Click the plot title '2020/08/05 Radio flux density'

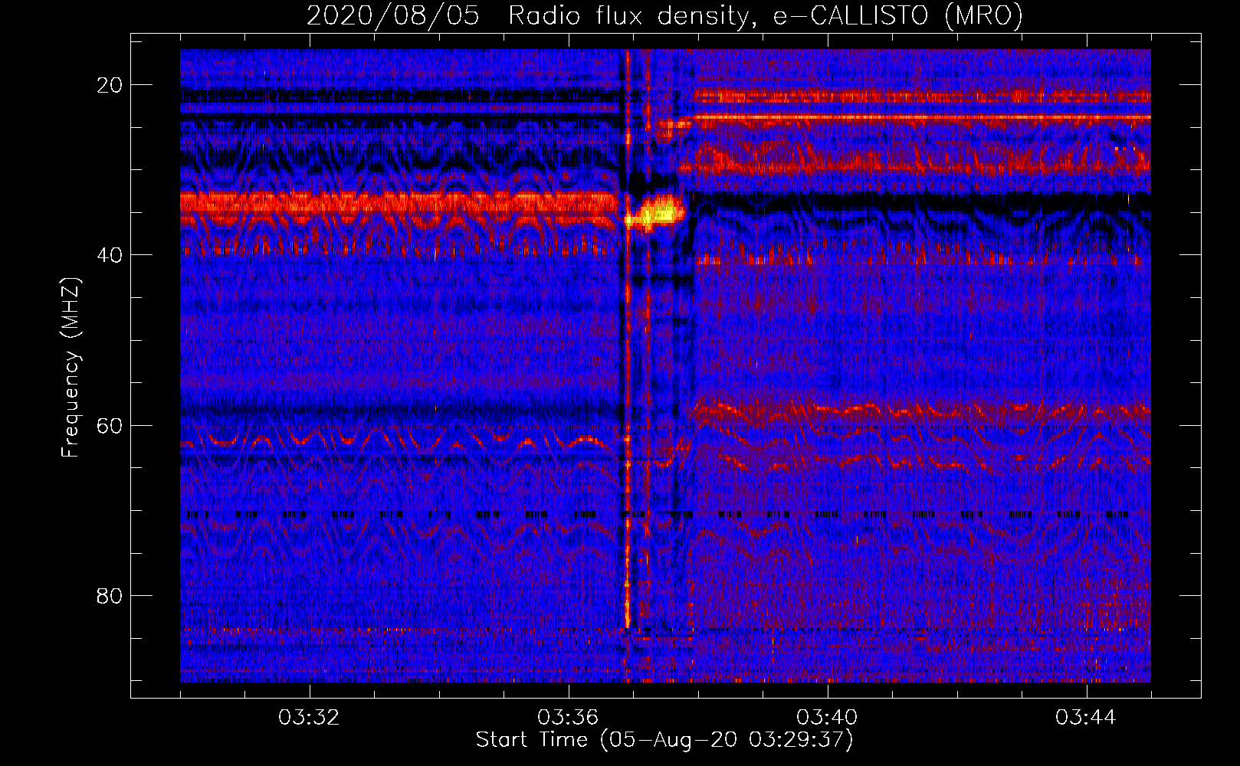664,16
